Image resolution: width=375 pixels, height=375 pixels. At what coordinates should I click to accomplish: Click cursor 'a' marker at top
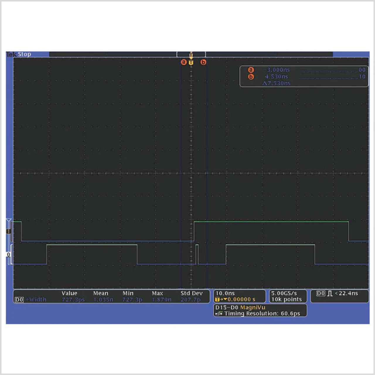tap(184, 62)
